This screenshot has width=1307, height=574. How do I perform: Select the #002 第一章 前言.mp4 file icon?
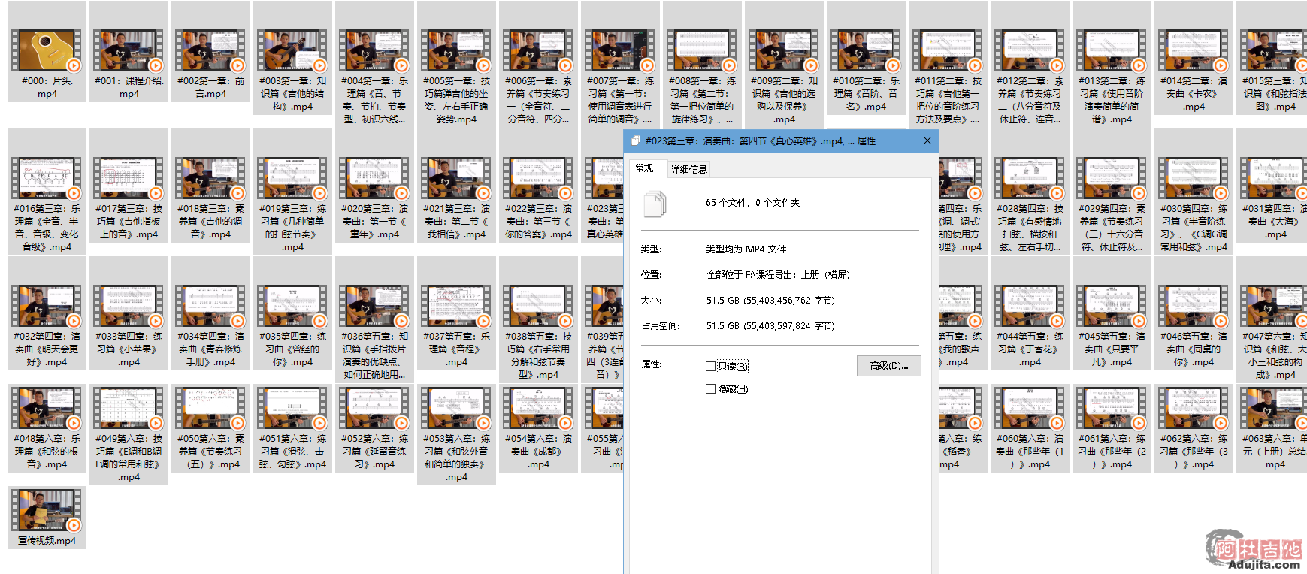[210, 50]
